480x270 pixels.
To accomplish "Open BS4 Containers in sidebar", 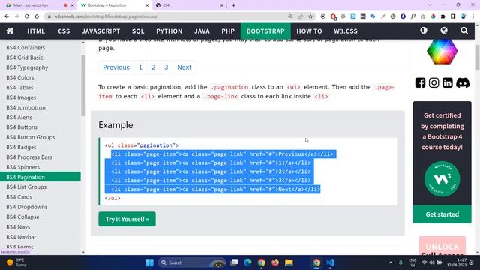I will pos(25,48).
